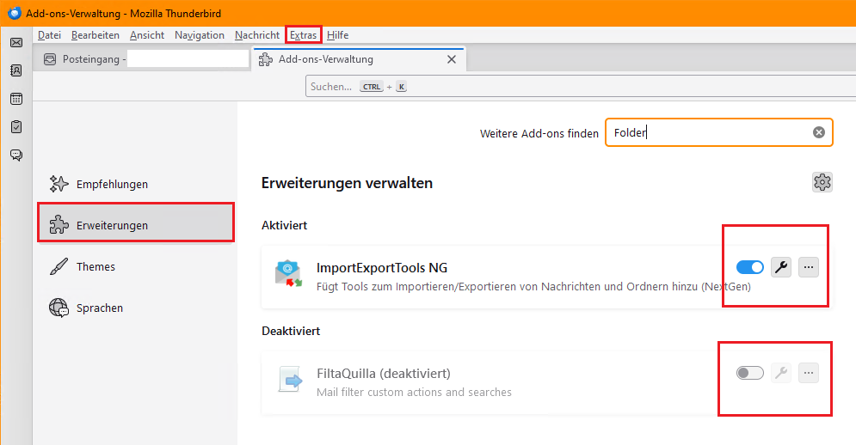The image size is (856, 445).
Task: Open the add-on tools gear menu
Action: tap(822, 182)
